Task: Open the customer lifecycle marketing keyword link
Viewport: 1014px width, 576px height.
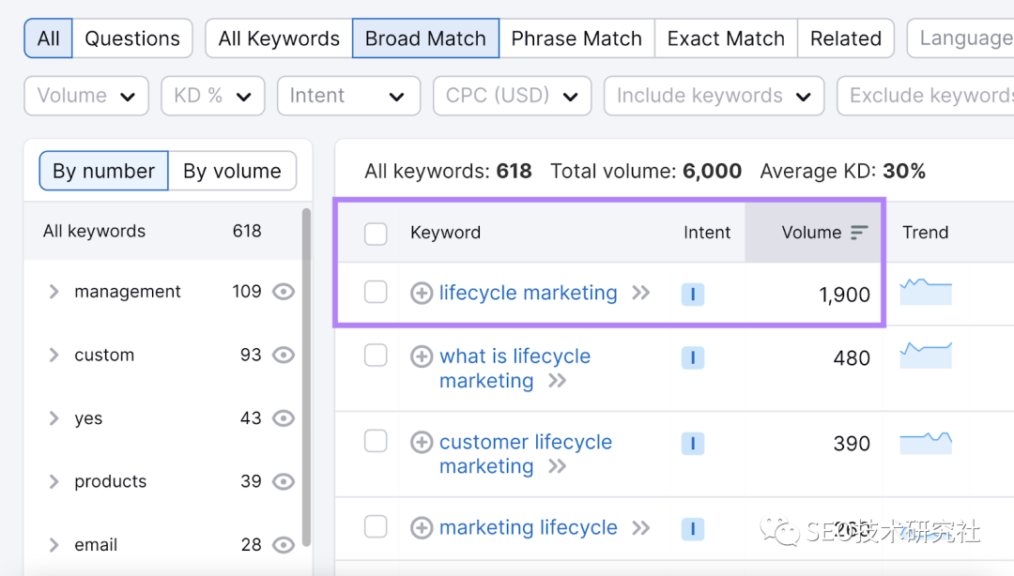Action: pyautogui.click(x=525, y=443)
